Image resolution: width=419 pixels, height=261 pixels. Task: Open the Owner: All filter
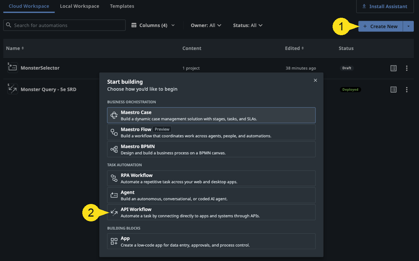(206, 25)
